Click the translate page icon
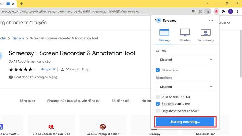Image resolution: width=242 pixels, height=136 pixels. 194,11
